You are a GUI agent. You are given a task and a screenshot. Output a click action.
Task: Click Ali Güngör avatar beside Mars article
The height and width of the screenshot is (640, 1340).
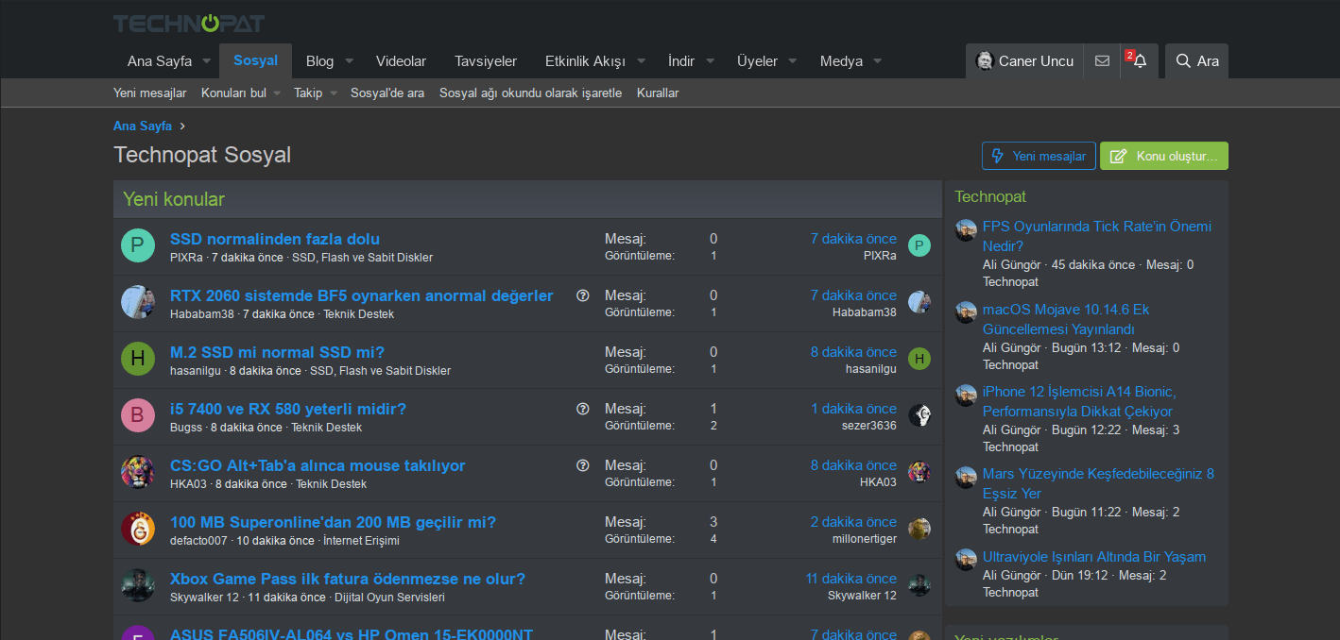[x=966, y=477]
